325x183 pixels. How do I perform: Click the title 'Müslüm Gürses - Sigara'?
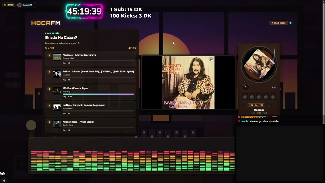pyautogui.click(x=75, y=88)
